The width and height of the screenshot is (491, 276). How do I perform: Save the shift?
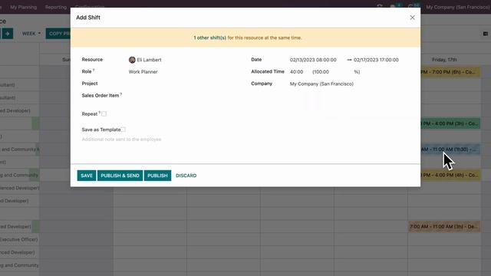(x=87, y=176)
